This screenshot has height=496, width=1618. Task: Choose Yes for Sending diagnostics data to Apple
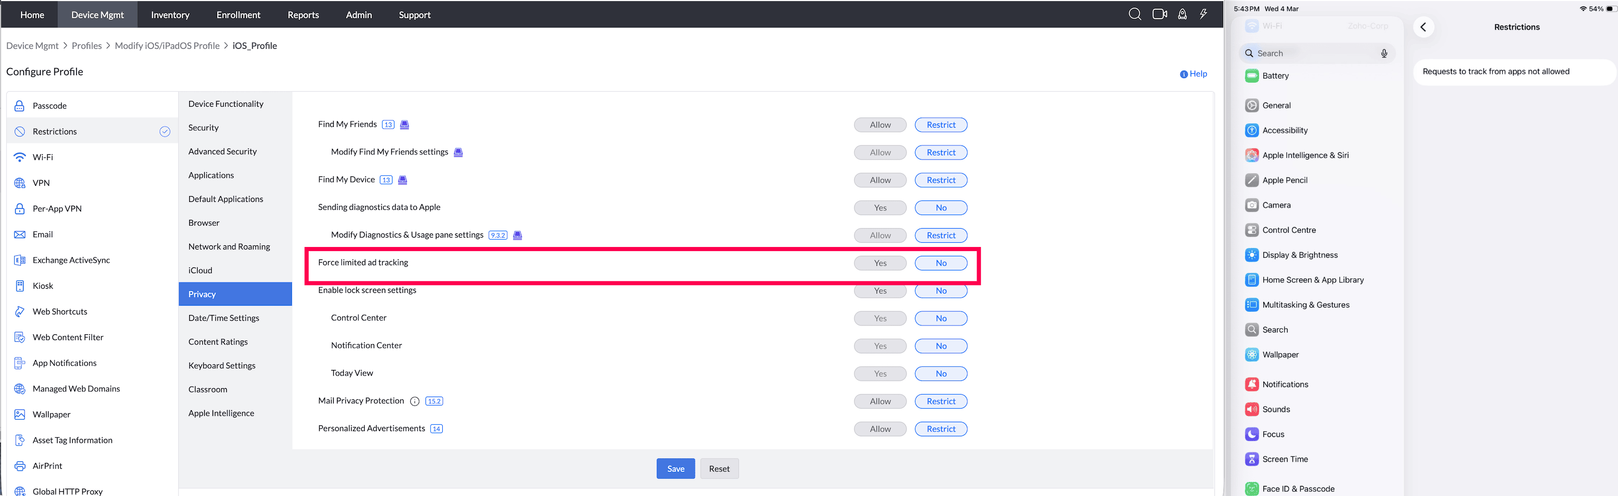880,208
